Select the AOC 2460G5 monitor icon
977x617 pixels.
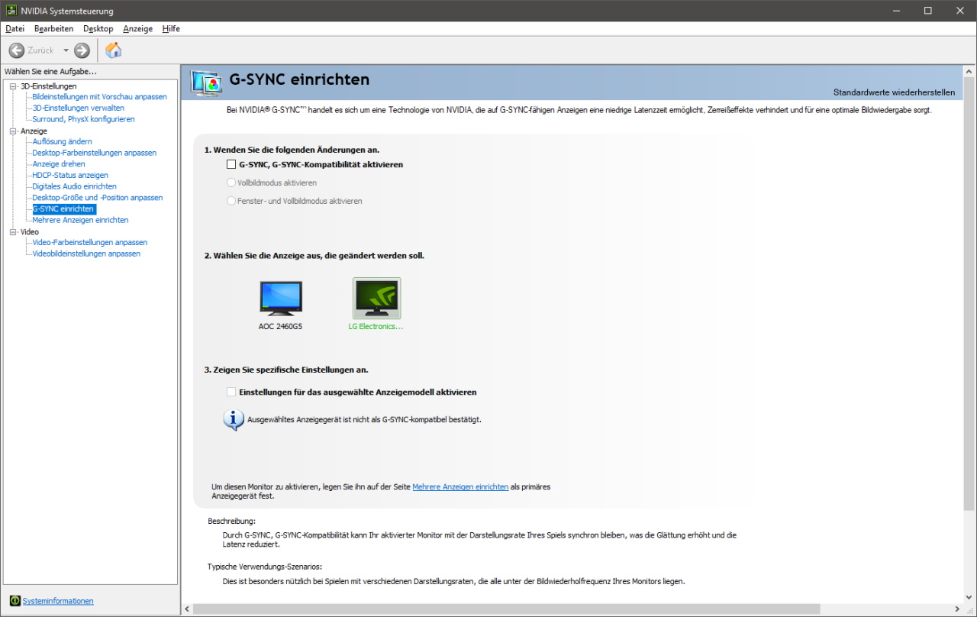[280, 299]
